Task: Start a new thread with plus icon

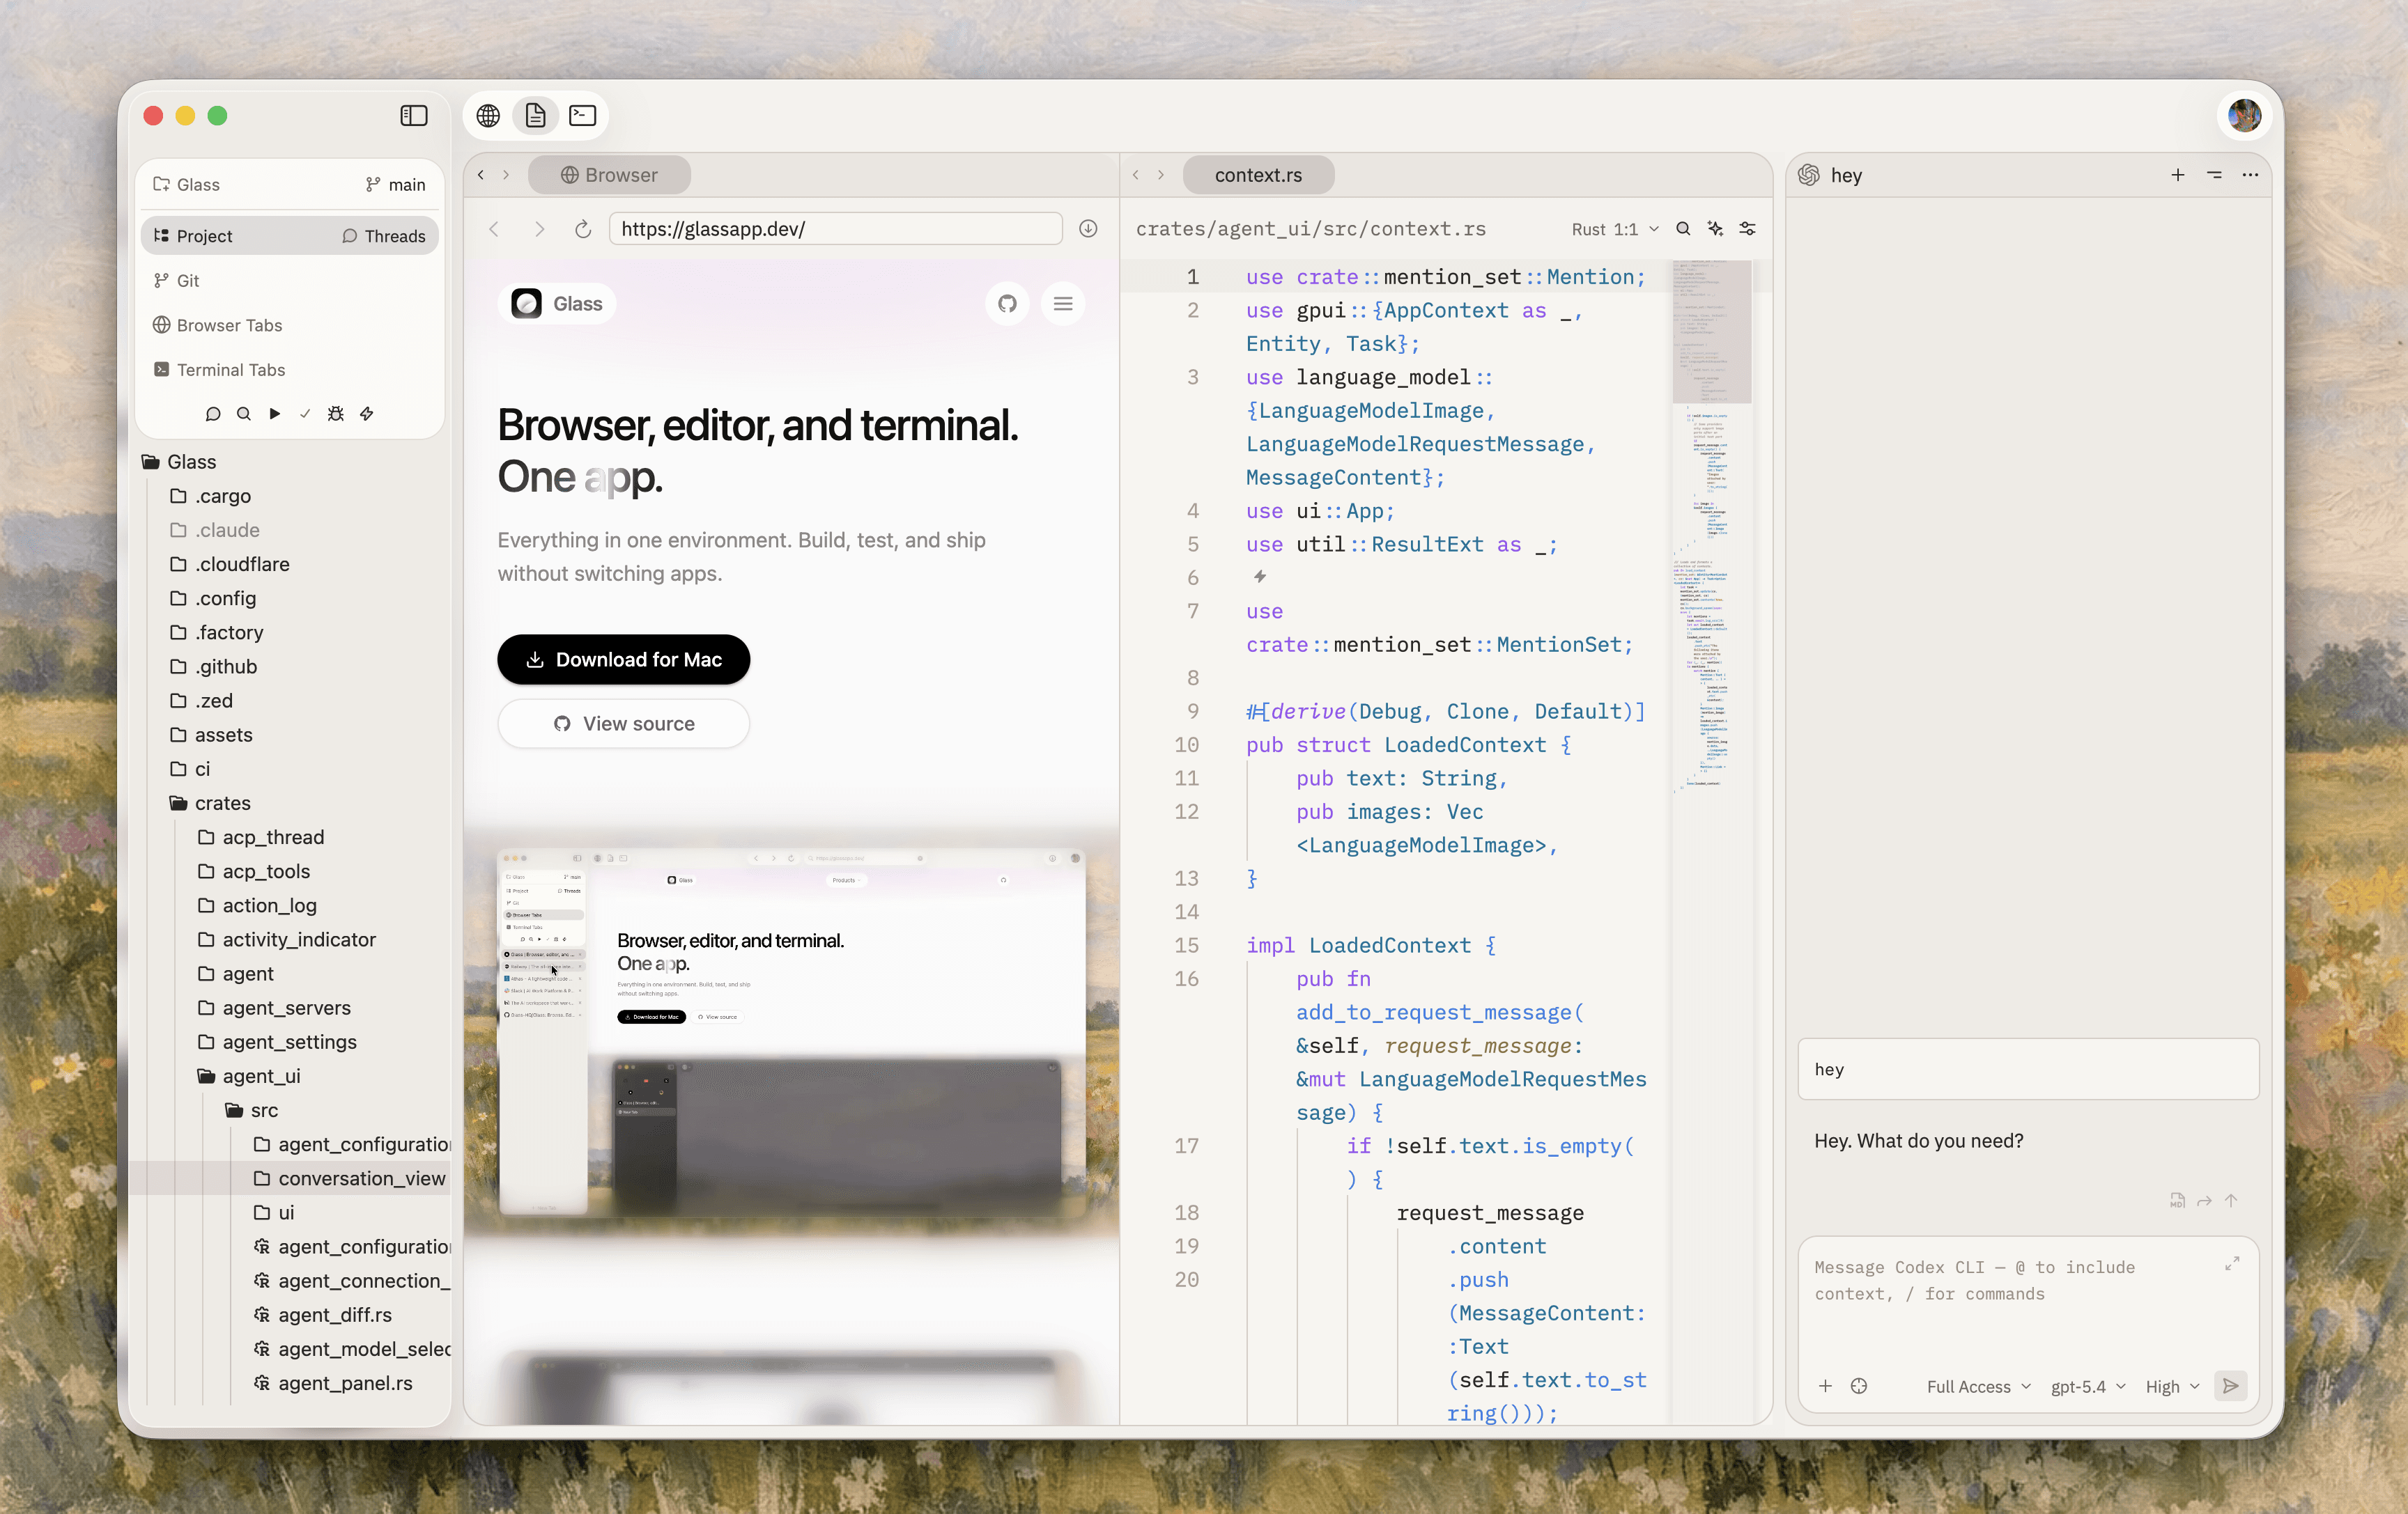Action: 2178,175
